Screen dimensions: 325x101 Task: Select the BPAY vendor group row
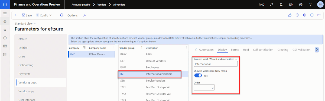[x=153, y=54]
